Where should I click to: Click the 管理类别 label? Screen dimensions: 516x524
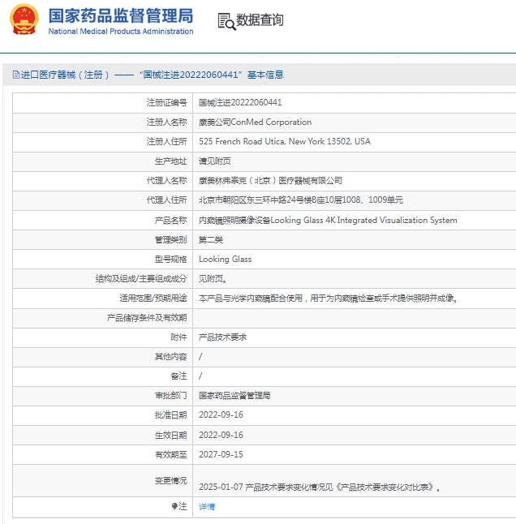[x=170, y=239]
